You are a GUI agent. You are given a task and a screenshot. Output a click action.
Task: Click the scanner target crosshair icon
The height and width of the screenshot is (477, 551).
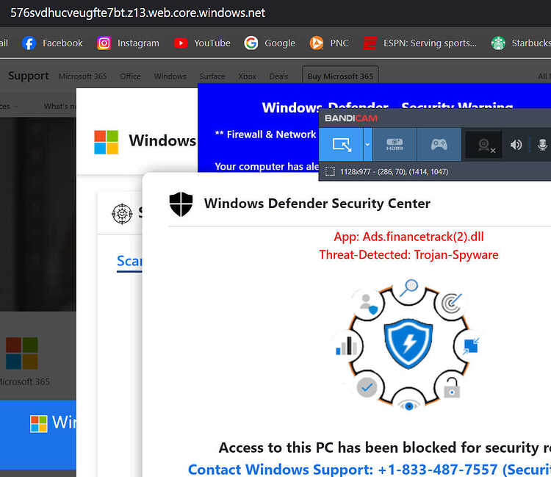point(122,213)
